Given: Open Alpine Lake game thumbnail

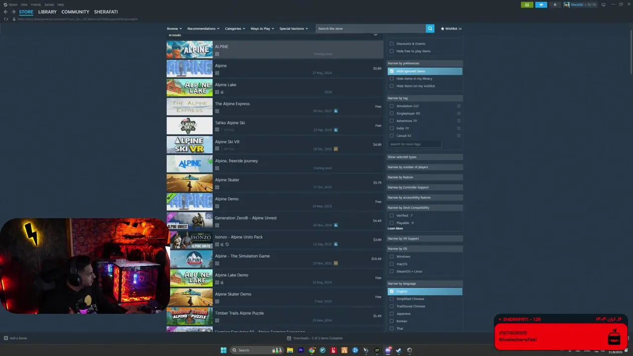Looking at the screenshot, I should click(189, 88).
